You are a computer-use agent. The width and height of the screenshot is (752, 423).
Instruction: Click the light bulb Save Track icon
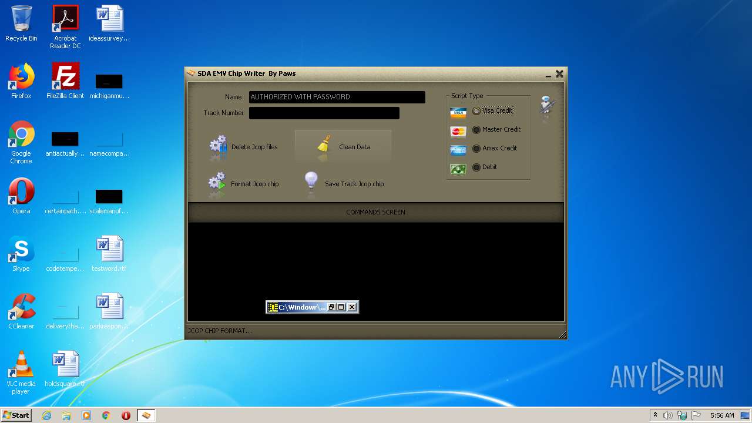[311, 183]
